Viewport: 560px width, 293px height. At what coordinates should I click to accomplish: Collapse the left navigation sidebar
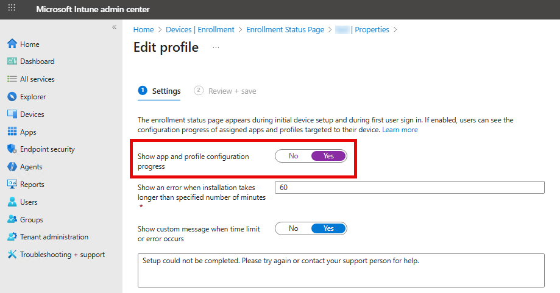coord(115,27)
